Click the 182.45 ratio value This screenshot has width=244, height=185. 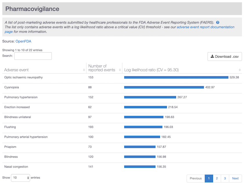pos(166,137)
